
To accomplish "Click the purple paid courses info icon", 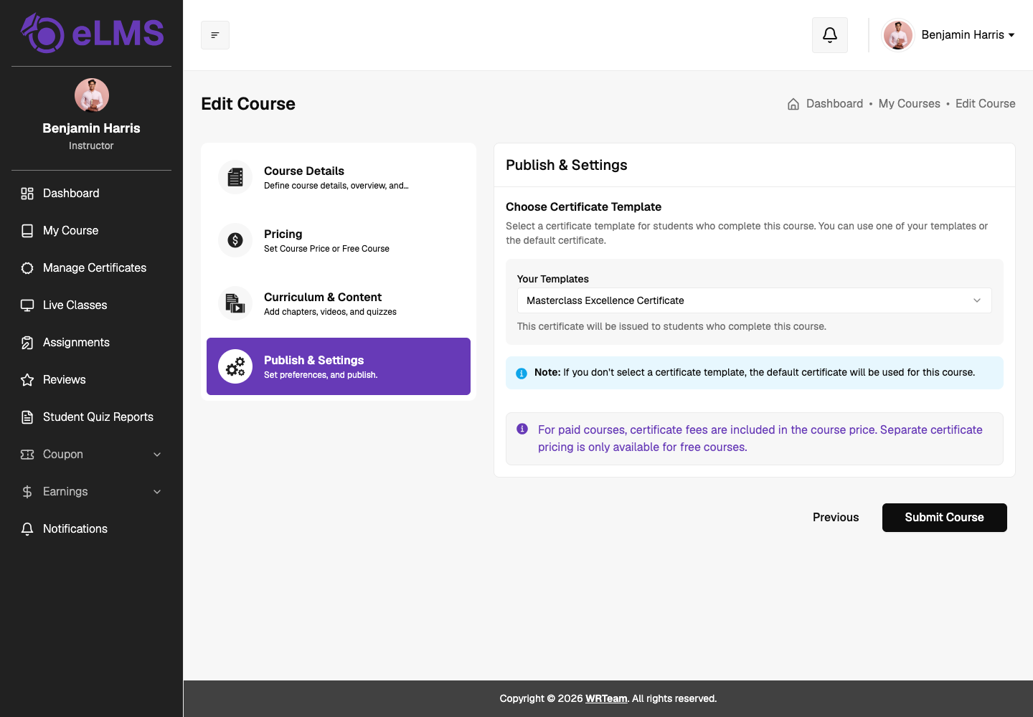I will tap(522, 429).
